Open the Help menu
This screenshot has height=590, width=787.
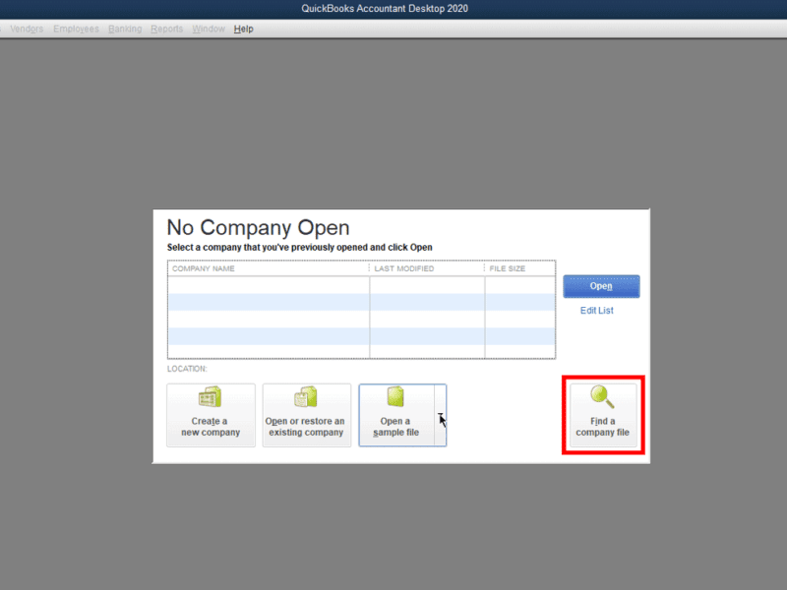click(243, 29)
